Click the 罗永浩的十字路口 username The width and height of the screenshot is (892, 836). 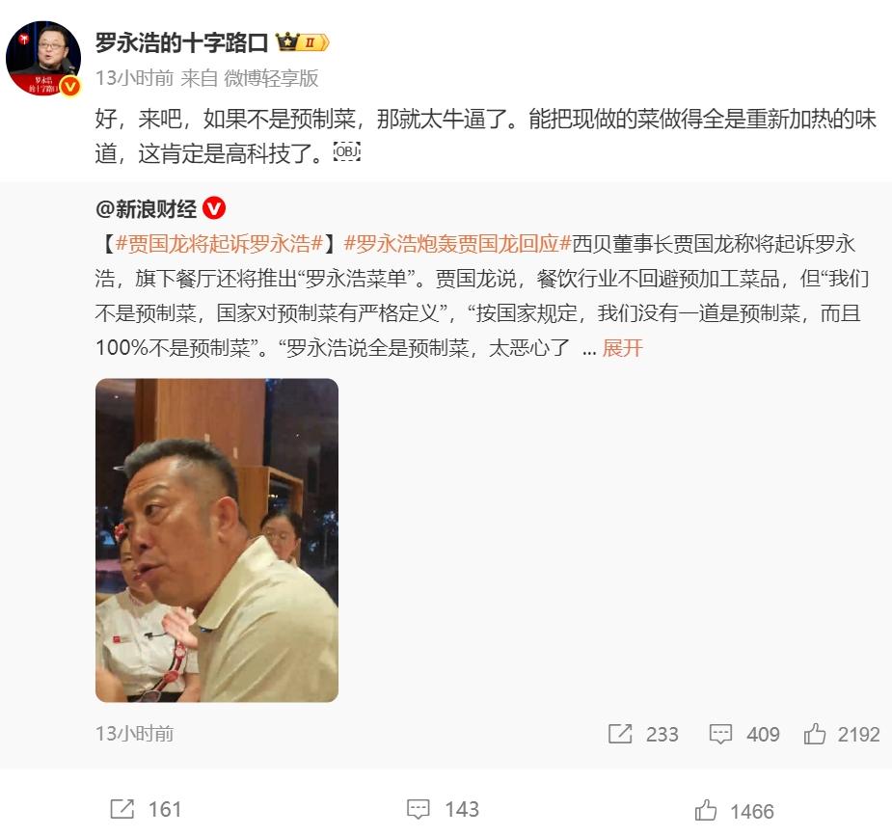[x=181, y=43]
